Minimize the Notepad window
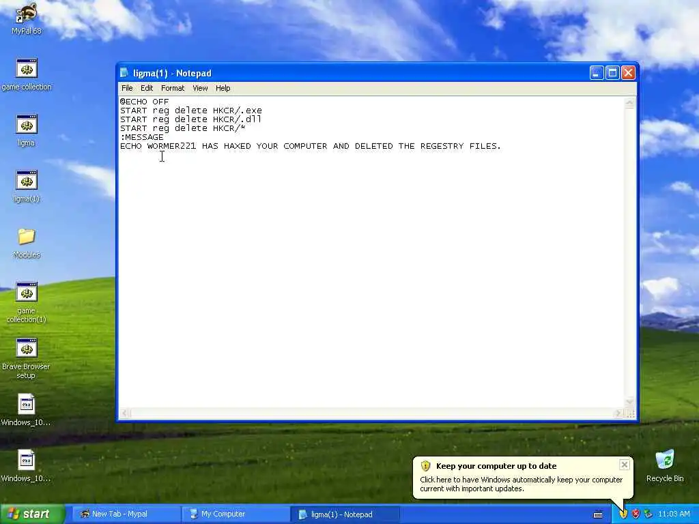The image size is (699, 524). (597, 72)
